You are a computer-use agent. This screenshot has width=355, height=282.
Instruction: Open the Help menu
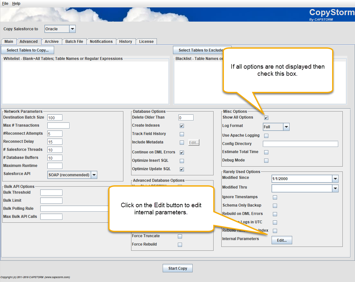point(16,4)
